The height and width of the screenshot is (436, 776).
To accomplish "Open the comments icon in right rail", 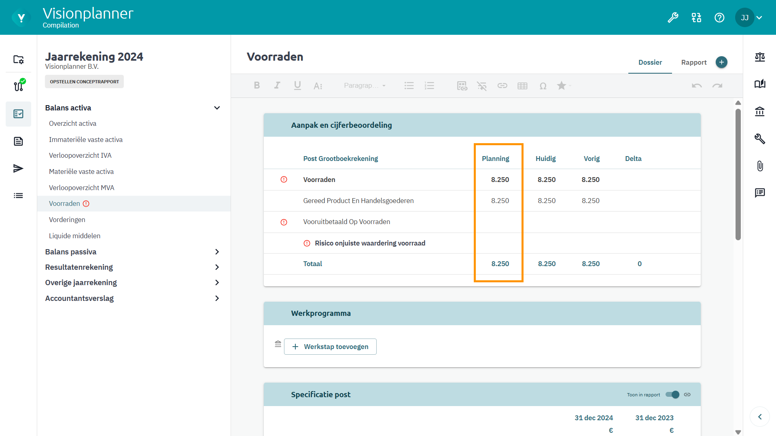I will [x=759, y=193].
